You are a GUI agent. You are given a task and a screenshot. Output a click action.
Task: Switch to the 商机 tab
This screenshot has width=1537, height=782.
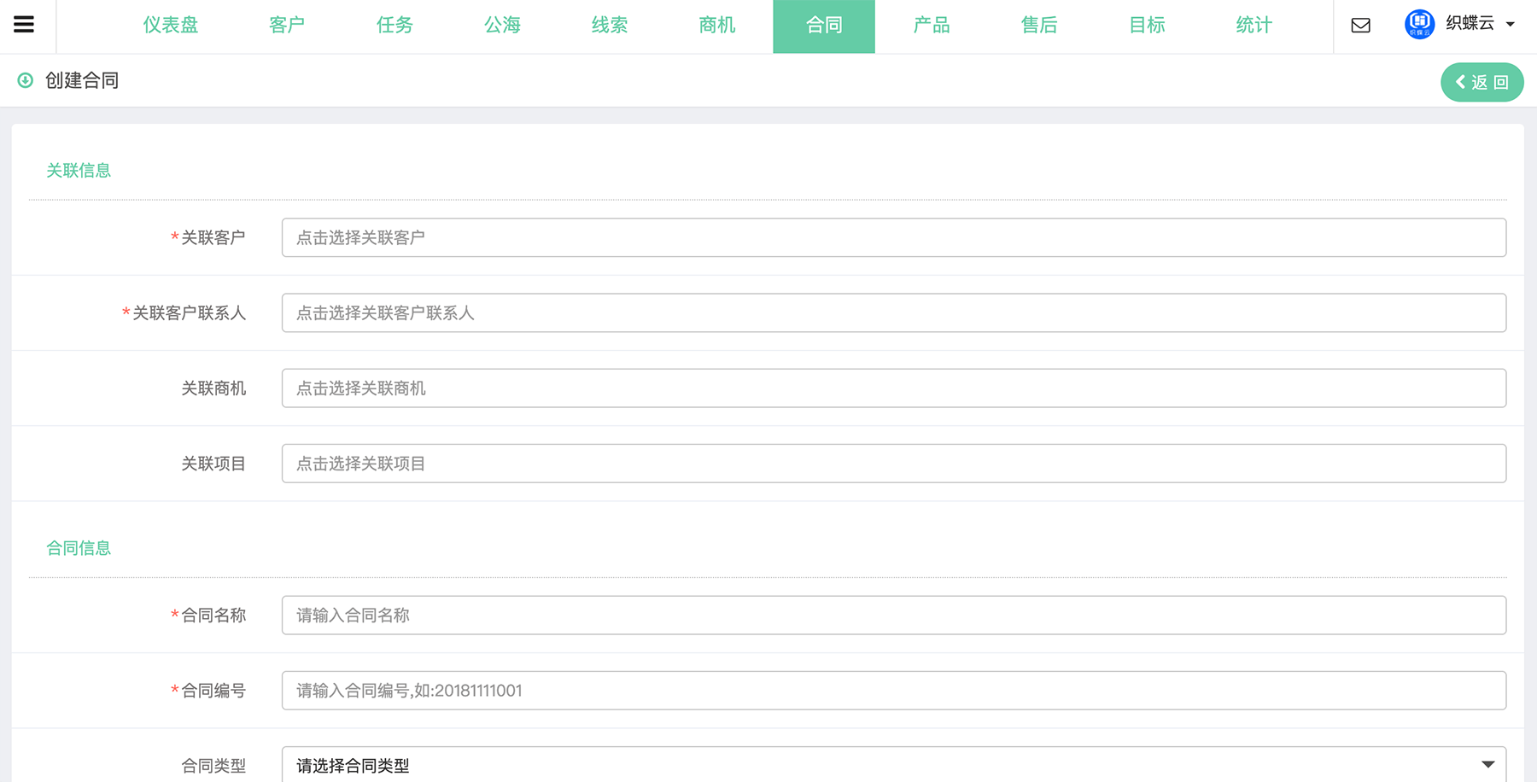pos(717,26)
